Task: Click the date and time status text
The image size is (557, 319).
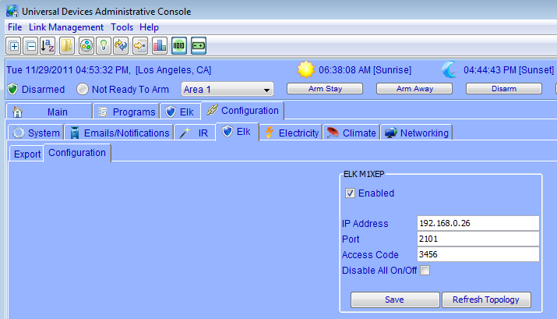Action: tap(68, 70)
